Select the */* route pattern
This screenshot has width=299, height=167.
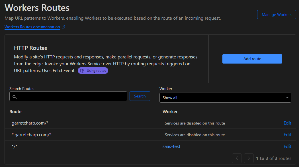point(15,146)
